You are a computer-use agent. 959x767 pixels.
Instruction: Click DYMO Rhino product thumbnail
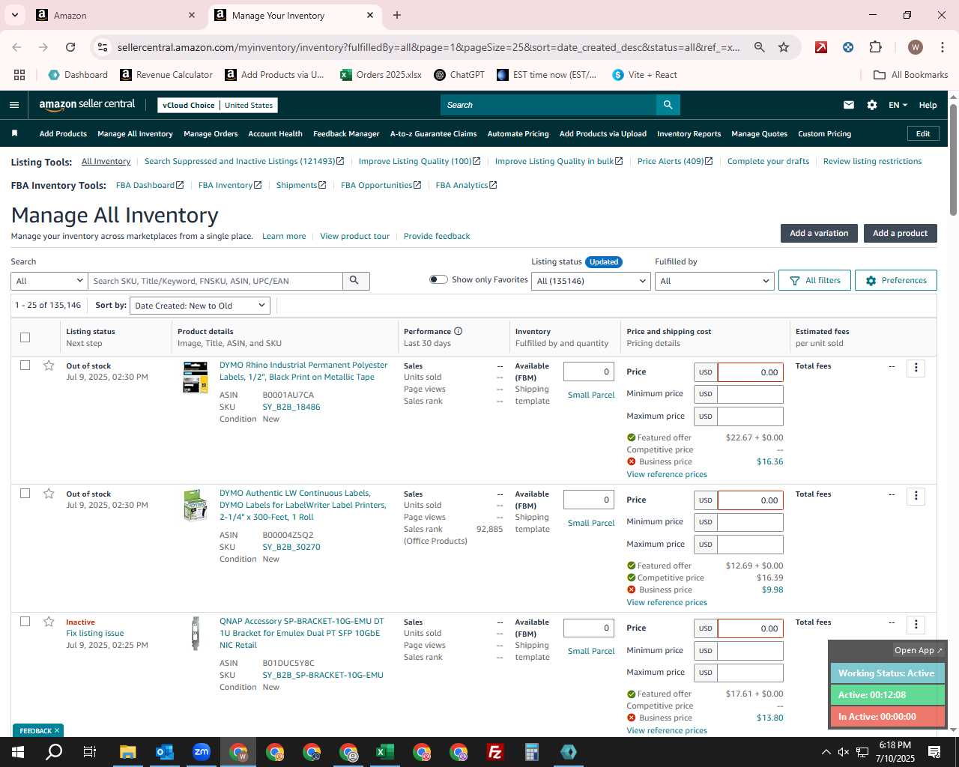[x=196, y=377]
